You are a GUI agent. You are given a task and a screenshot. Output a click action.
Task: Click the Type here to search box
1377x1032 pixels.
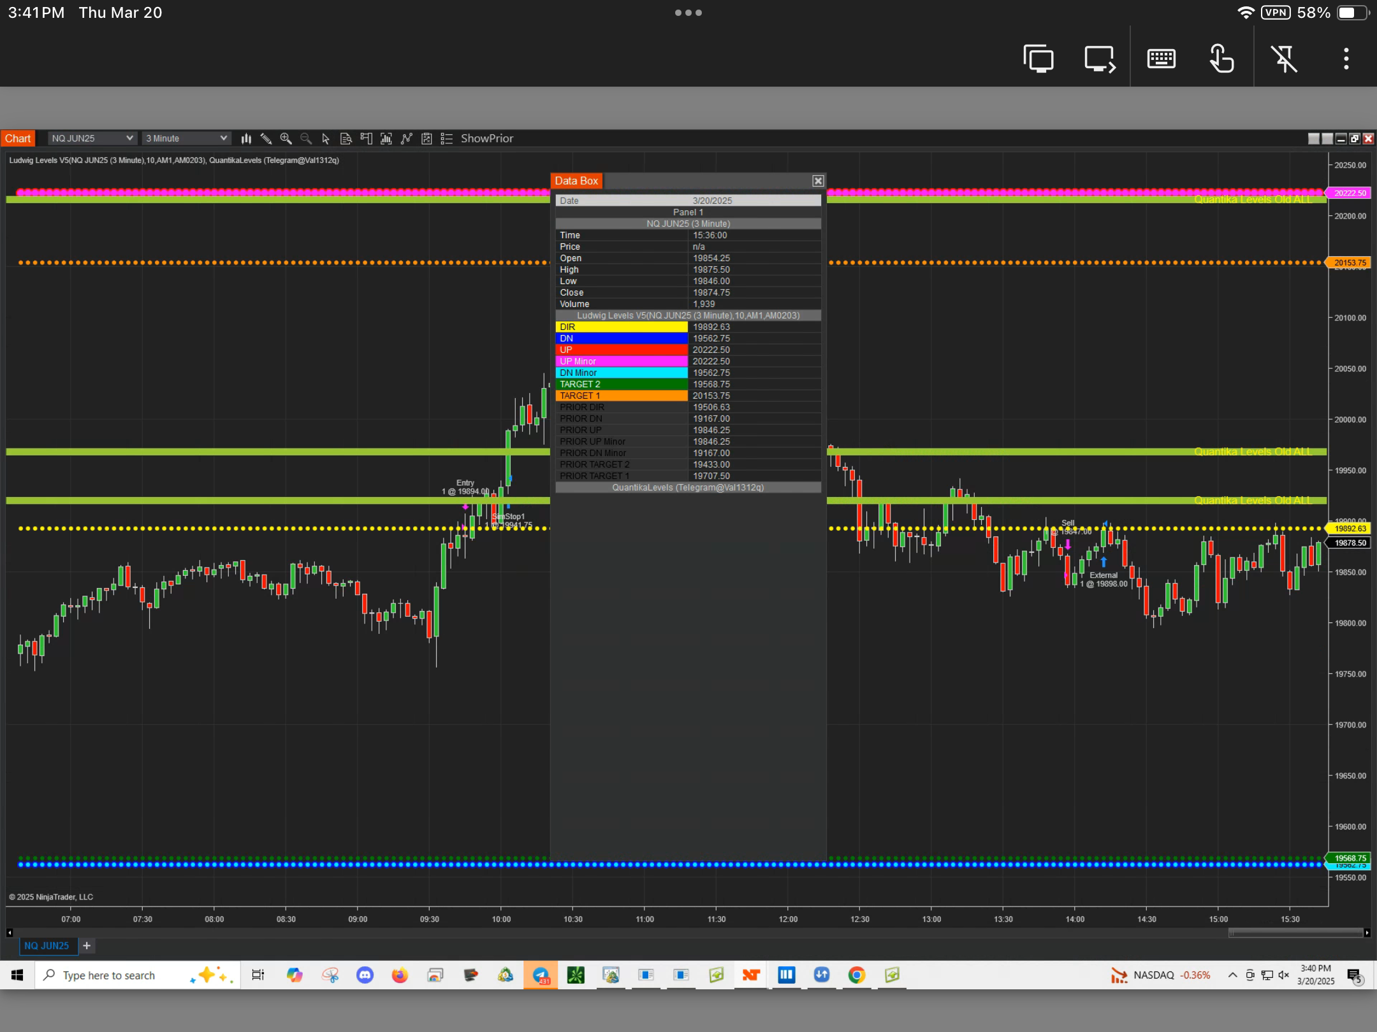pyautogui.click(x=137, y=975)
